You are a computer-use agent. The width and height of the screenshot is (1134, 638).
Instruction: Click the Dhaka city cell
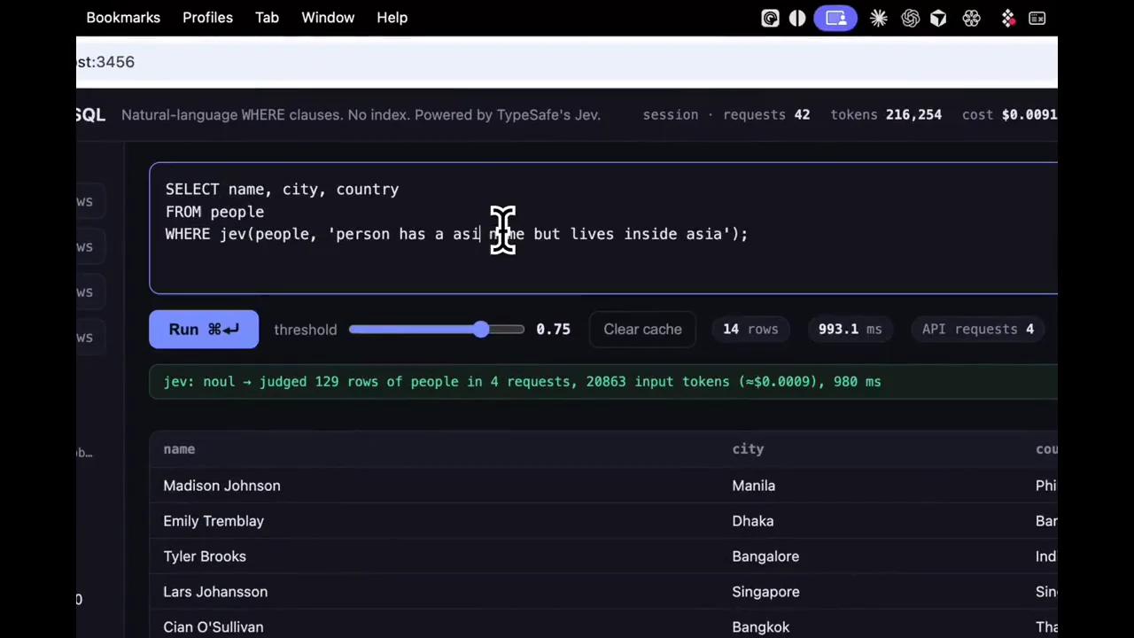point(752,521)
